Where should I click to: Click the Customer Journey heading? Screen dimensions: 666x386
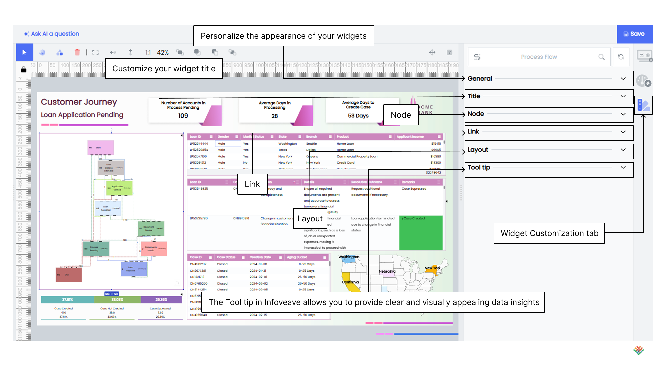pos(79,102)
